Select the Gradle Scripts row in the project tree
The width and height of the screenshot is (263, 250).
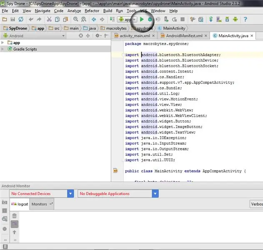(55, 49)
